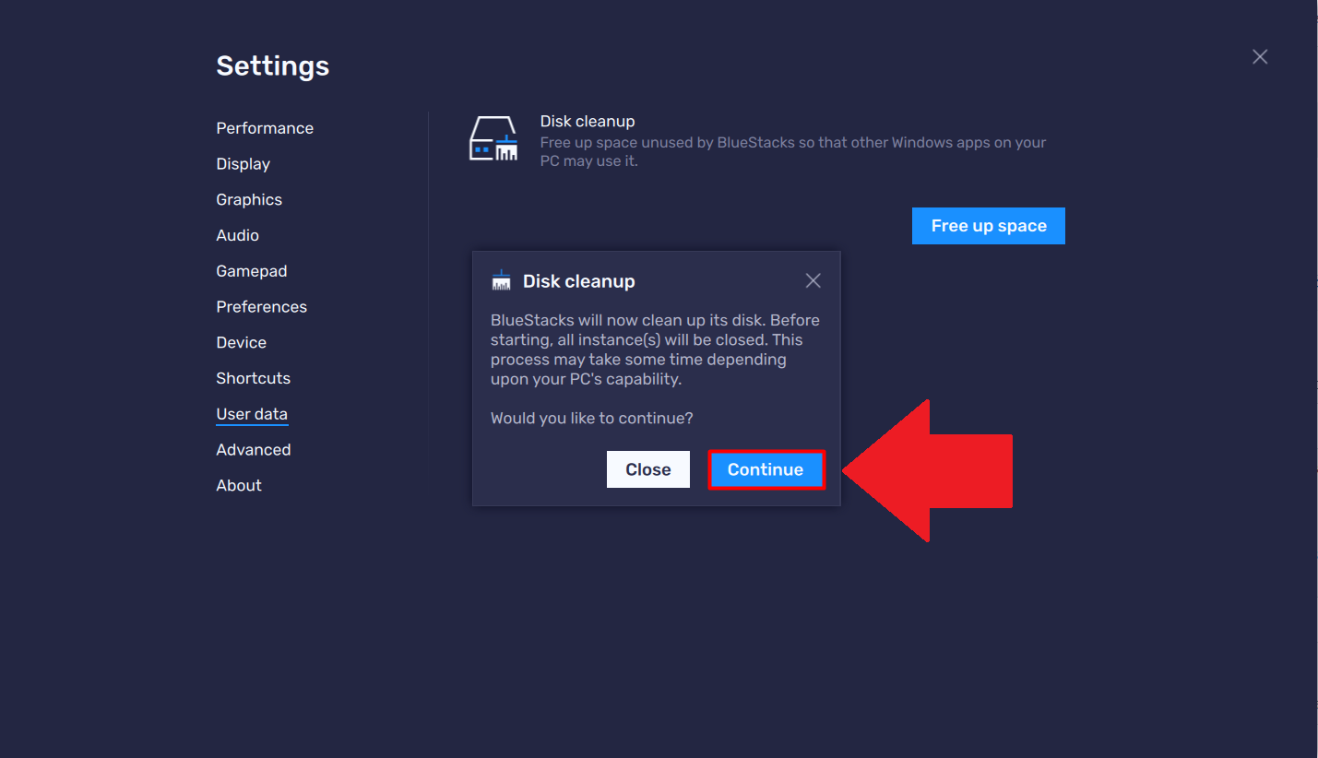1318x758 pixels.
Task: Click the Settings heading
Action: pos(273,66)
